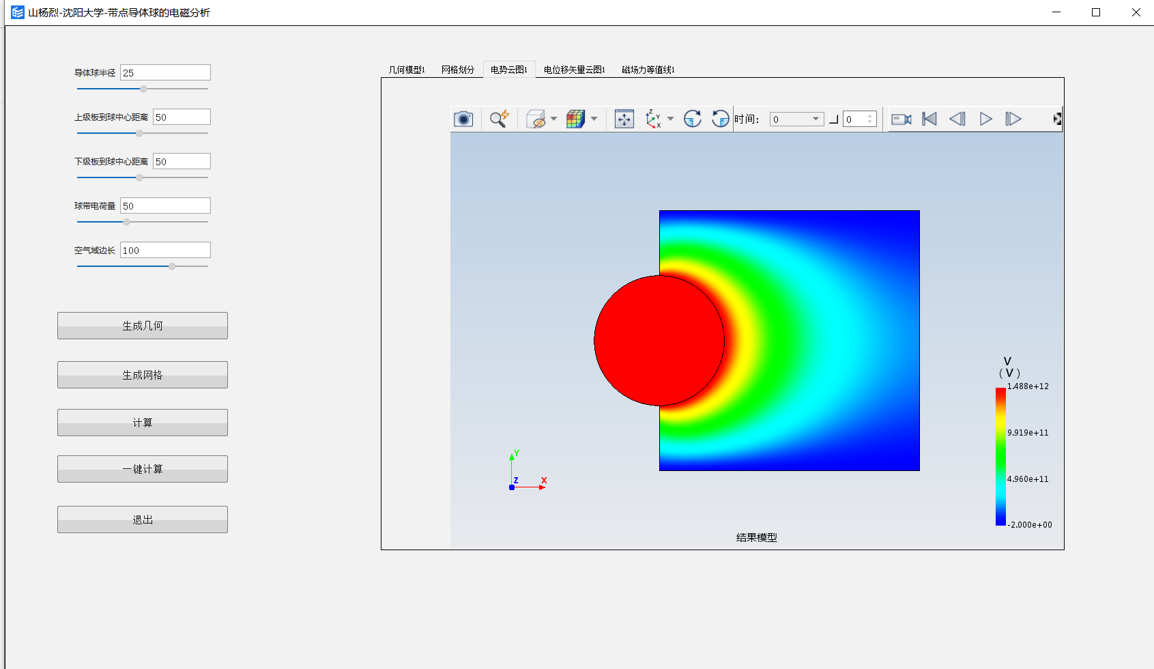This screenshot has height=669, width=1154.
Task: Expand the visibility box dropdown arrow
Action: (553, 119)
